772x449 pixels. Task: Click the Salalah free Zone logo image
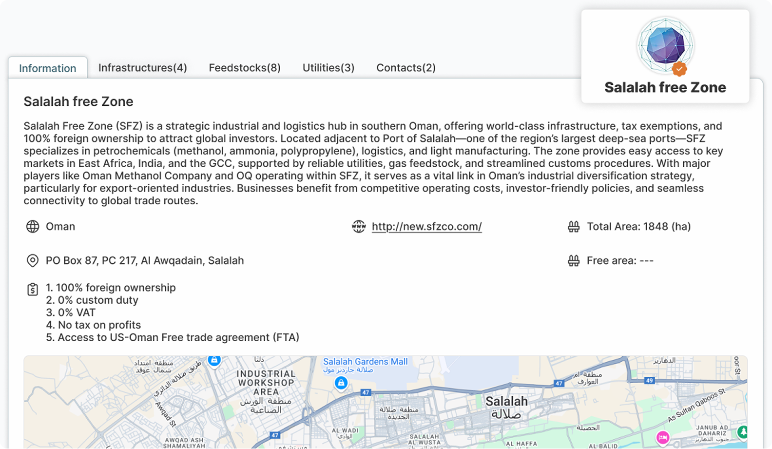(x=665, y=46)
